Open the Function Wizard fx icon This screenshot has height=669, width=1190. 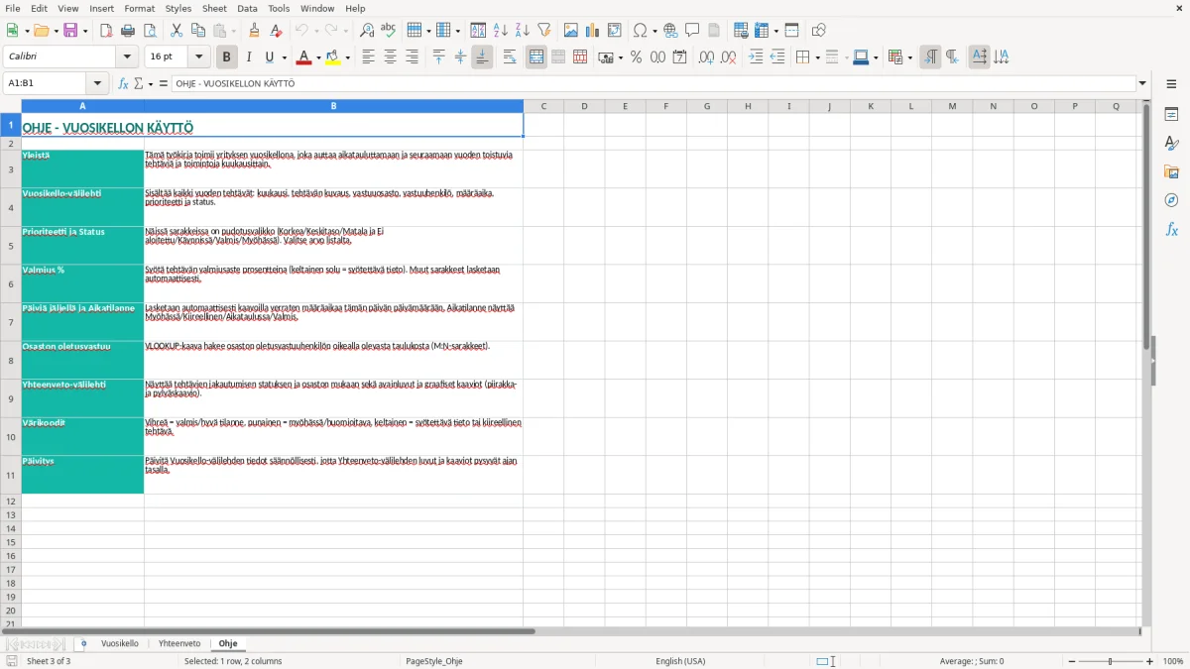coord(123,83)
